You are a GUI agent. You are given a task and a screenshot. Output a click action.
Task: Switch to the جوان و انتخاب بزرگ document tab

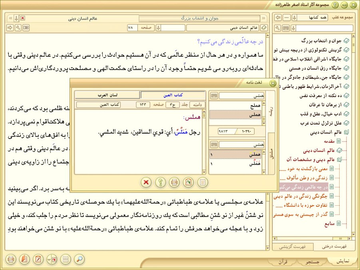(x=199, y=18)
